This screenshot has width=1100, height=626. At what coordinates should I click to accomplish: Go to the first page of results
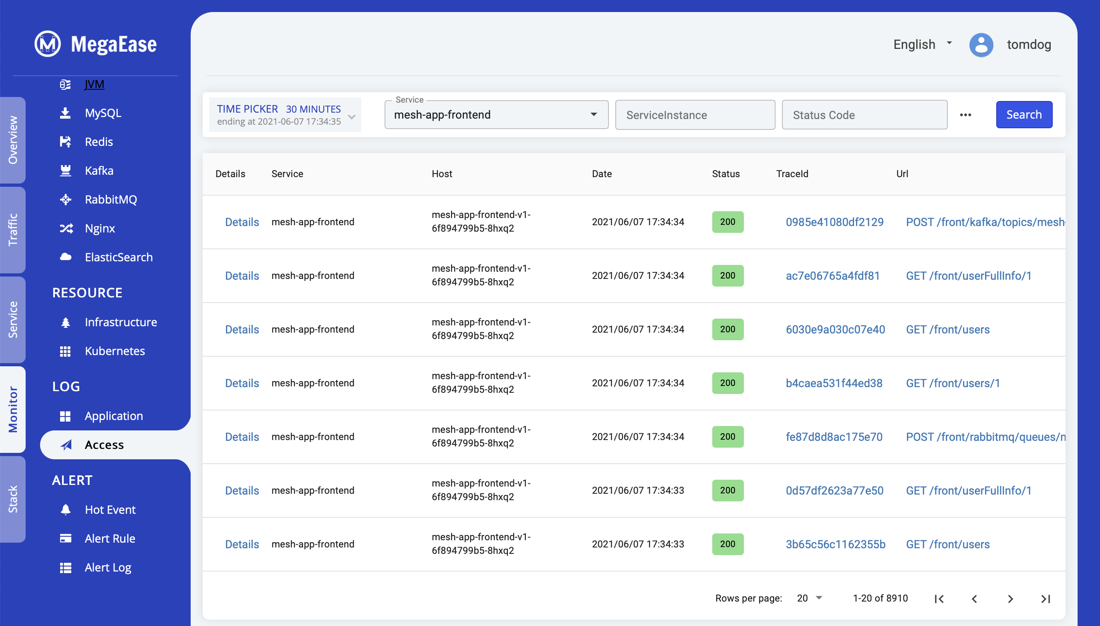[x=939, y=598]
